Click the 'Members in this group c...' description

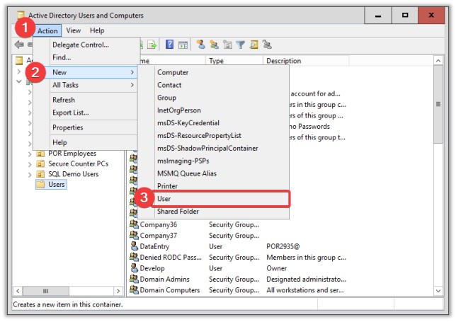point(306,257)
